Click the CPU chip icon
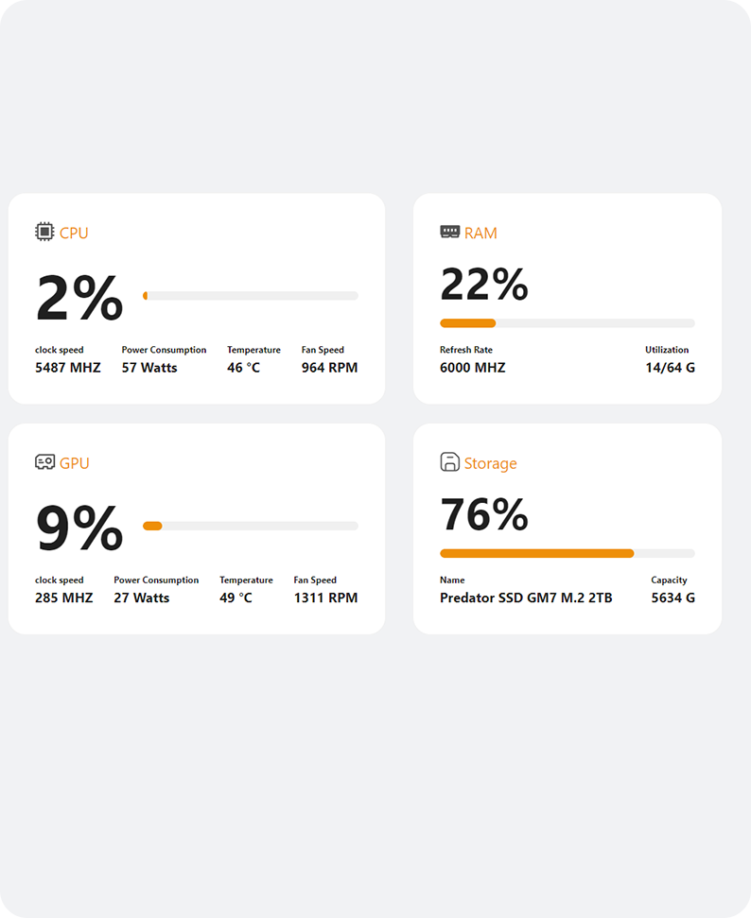Image resolution: width=751 pixels, height=918 pixels. [44, 232]
